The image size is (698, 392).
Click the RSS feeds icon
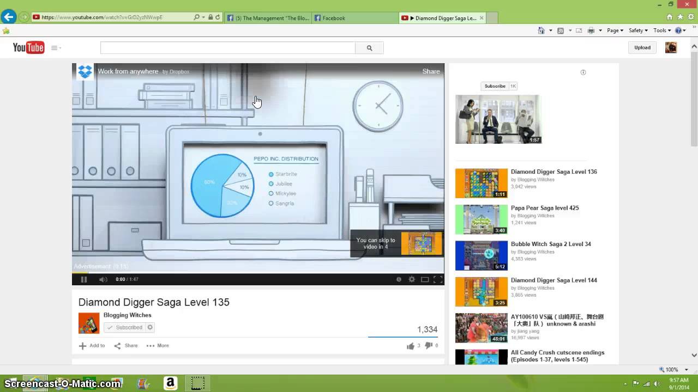tap(560, 30)
